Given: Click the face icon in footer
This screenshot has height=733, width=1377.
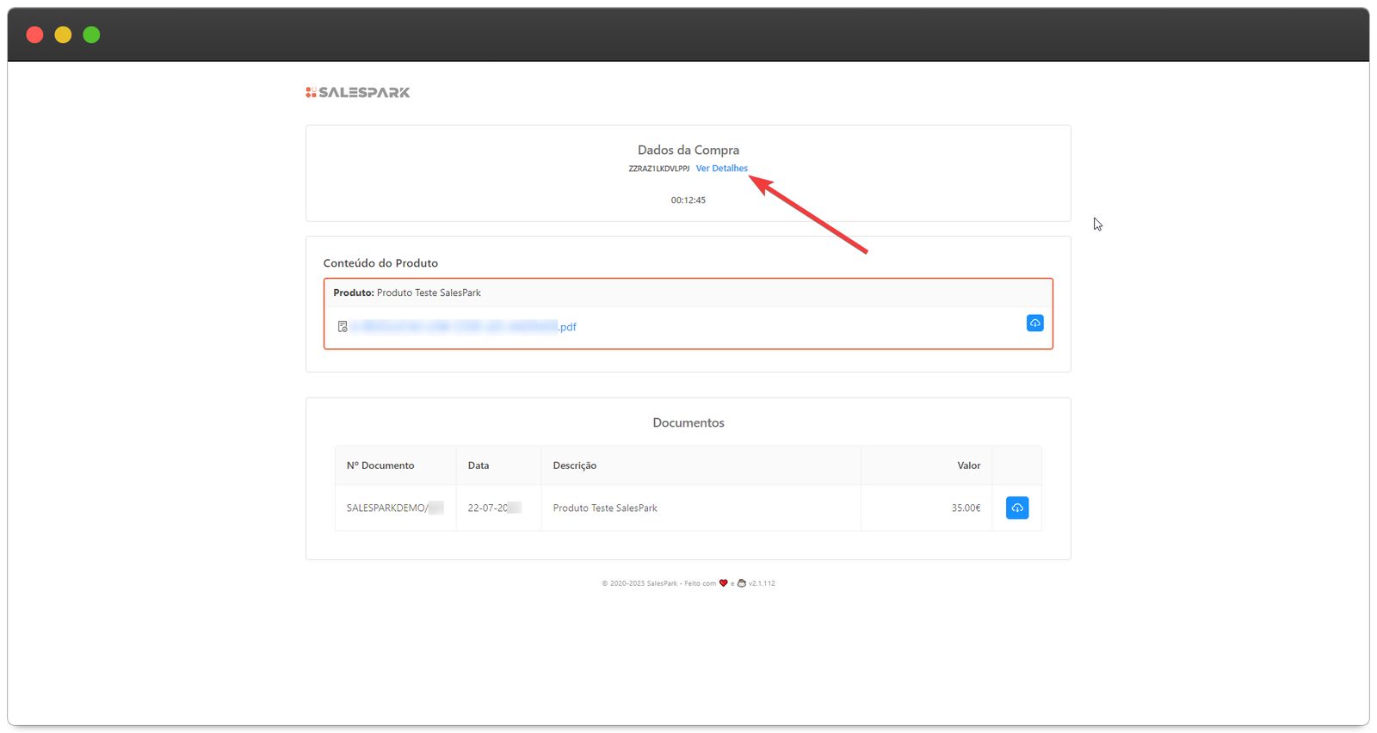Looking at the screenshot, I should pos(741,583).
